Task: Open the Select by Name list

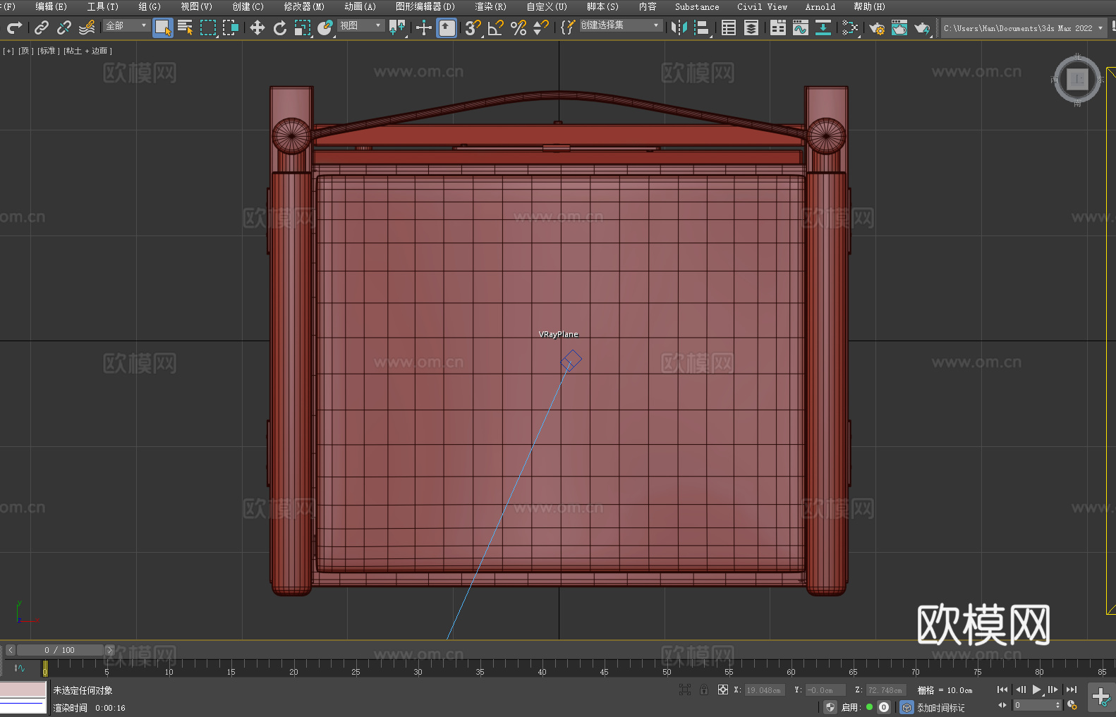Action: coord(186,27)
